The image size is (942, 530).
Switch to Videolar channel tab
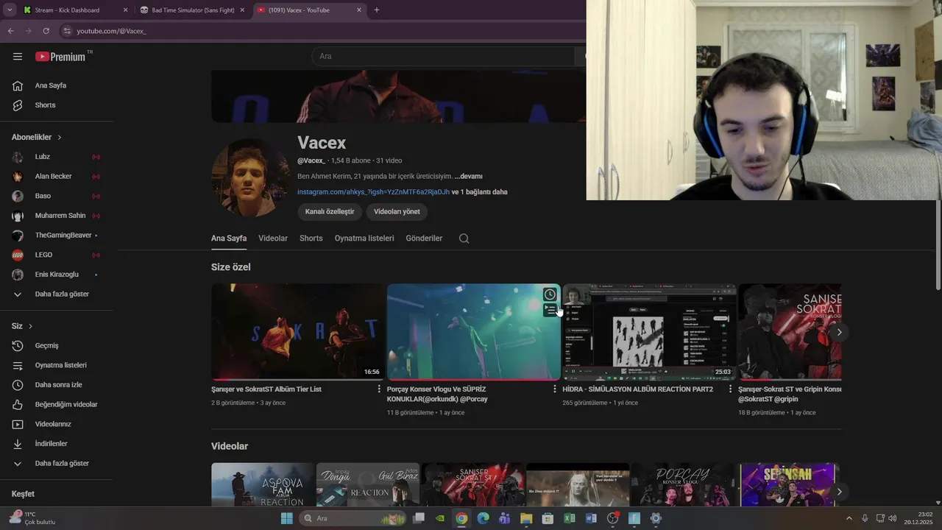(273, 239)
